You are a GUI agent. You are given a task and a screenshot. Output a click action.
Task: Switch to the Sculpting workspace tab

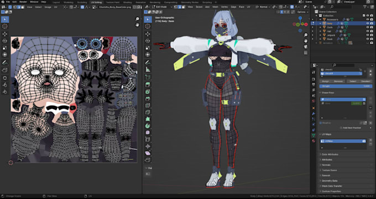[x=82, y=2]
